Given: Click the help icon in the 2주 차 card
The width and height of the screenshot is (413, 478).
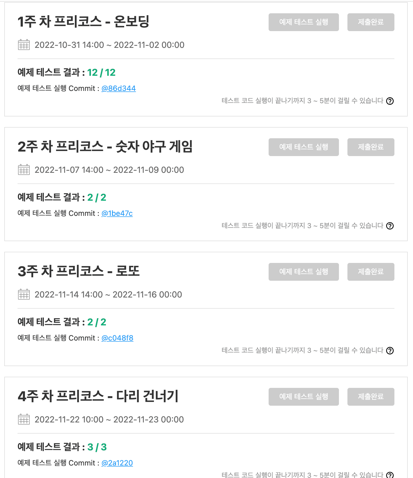Looking at the screenshot, I should tap(390, 226).
